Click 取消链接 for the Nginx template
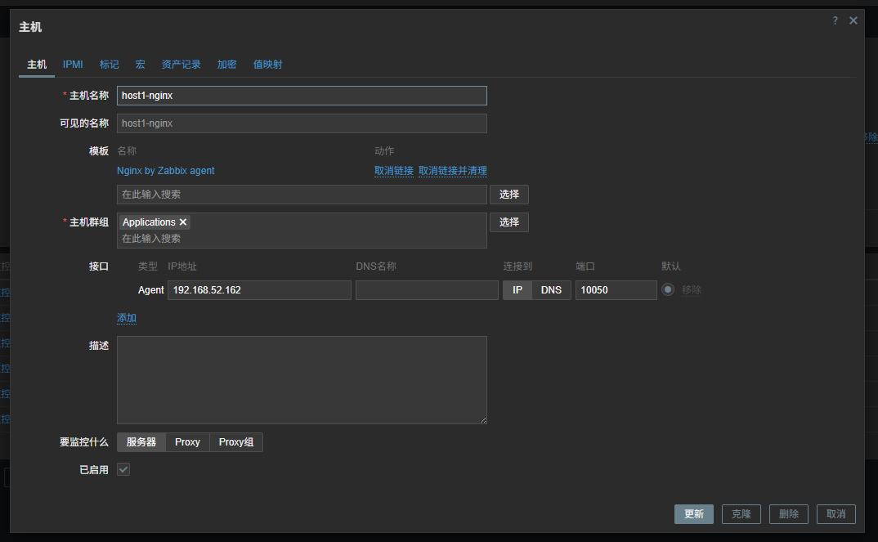Image resolution: width=878 pixels, height=542 pixels. pos(394,171)
